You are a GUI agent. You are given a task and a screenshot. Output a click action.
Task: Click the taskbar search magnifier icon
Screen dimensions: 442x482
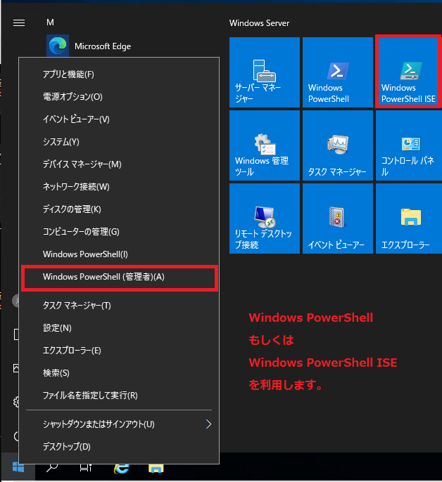click(x=52, y=467)
